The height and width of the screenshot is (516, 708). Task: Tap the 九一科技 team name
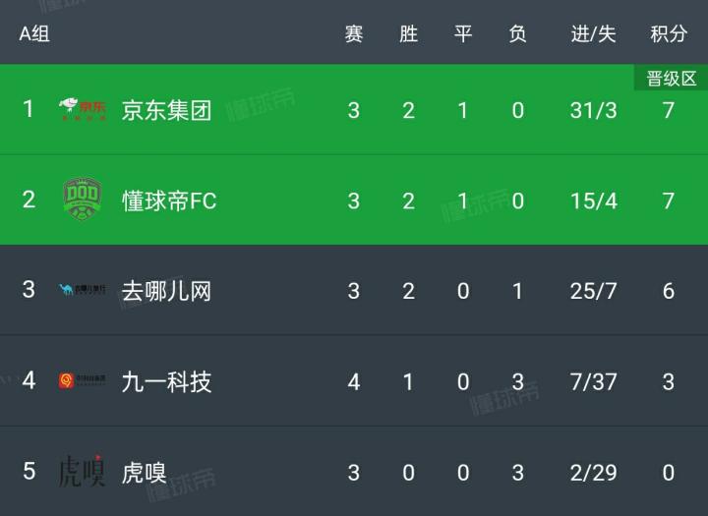[166, 381]
